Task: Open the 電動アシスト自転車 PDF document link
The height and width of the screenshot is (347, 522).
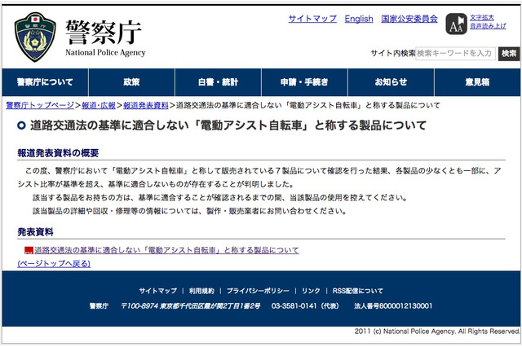Action: pyautogui.click(x=166, y=250)
